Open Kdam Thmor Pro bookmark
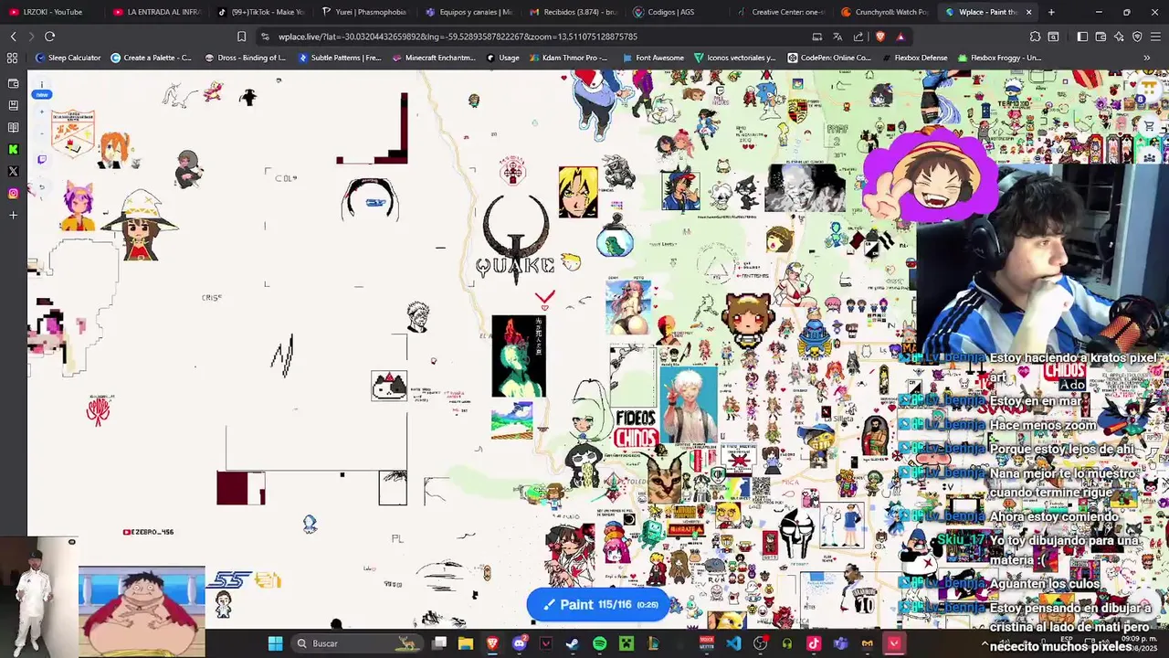 [x=568, y=58]
